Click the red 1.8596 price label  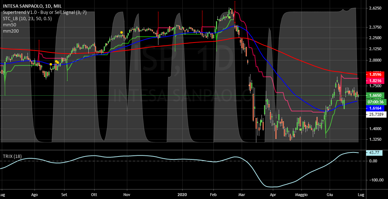coord(375,74)
